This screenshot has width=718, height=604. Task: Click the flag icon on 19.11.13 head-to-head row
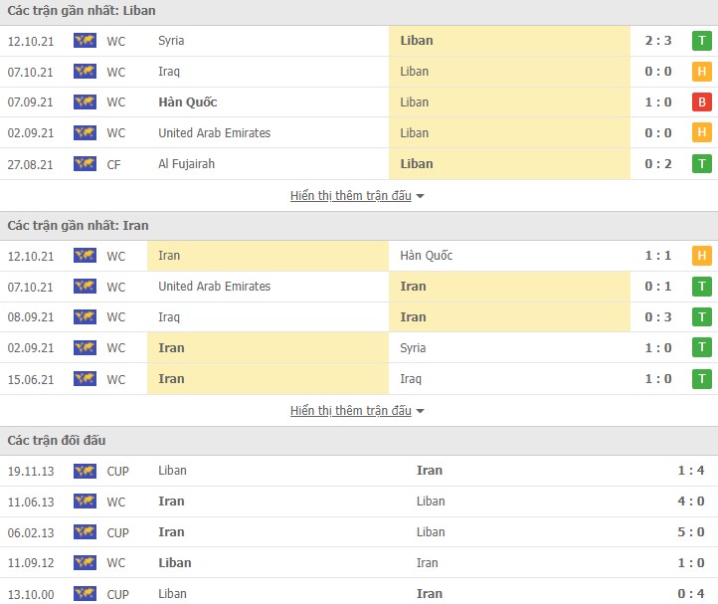point(85,471)
